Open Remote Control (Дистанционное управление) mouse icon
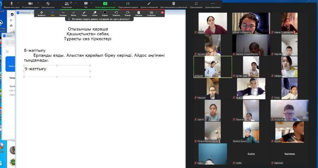318x168 pixels. [174, 5]
